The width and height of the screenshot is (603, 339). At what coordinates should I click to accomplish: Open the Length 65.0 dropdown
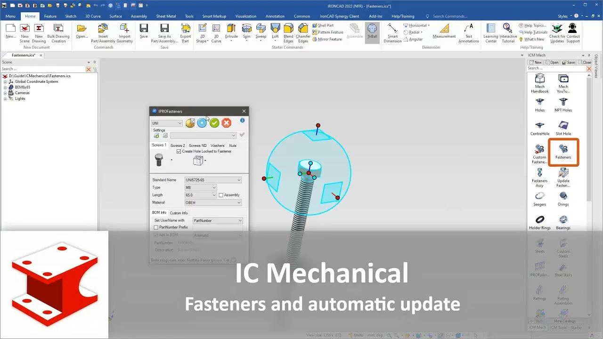click(201, 195)
